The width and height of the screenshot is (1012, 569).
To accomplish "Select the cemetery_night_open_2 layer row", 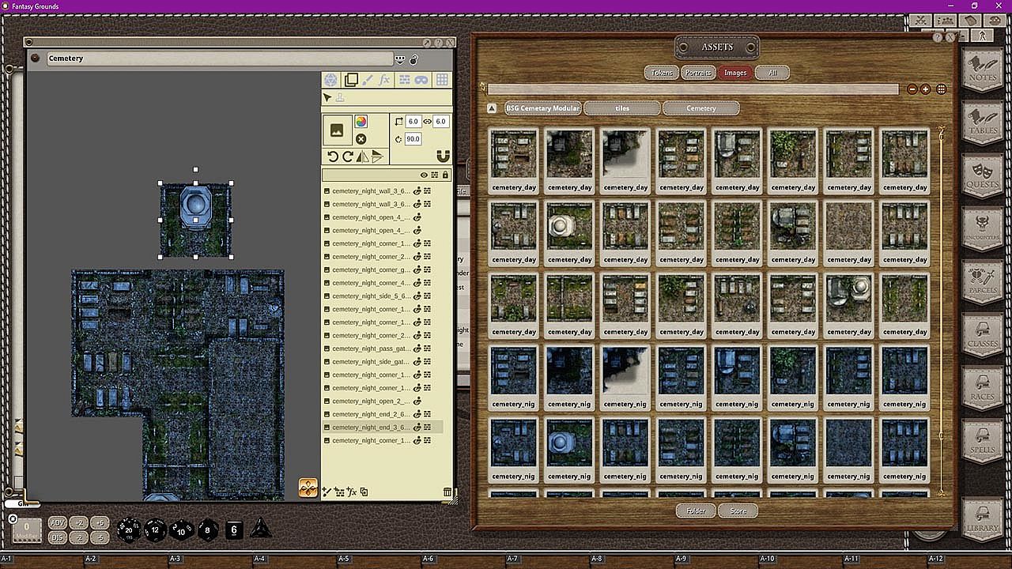I will click(383, 401).
